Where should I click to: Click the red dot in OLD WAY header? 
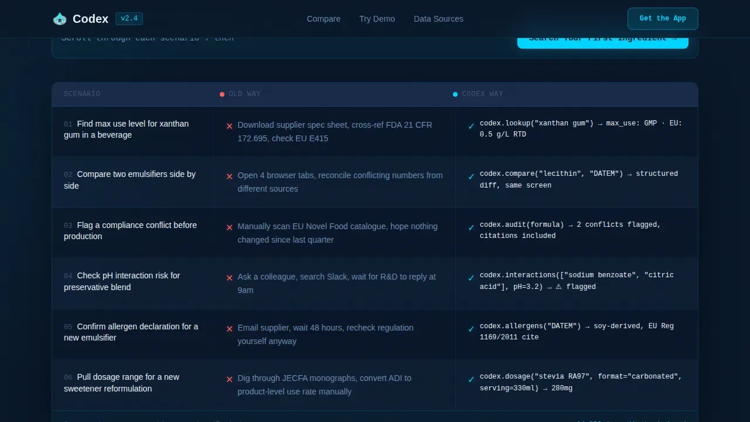(x=222, y=94)
